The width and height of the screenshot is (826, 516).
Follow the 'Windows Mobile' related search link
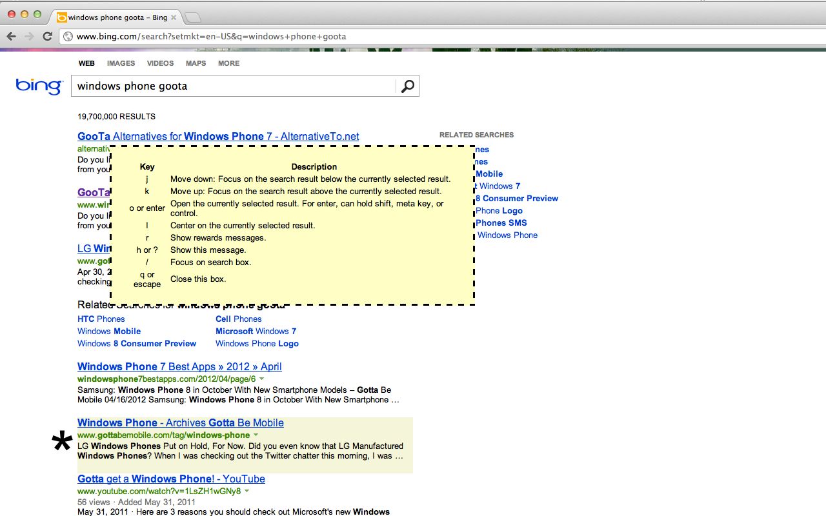pyautogui.click(x=109, y=332)
